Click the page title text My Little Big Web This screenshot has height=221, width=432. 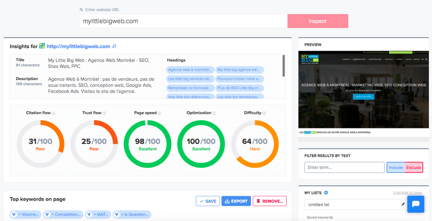click(x=99, y=63)
